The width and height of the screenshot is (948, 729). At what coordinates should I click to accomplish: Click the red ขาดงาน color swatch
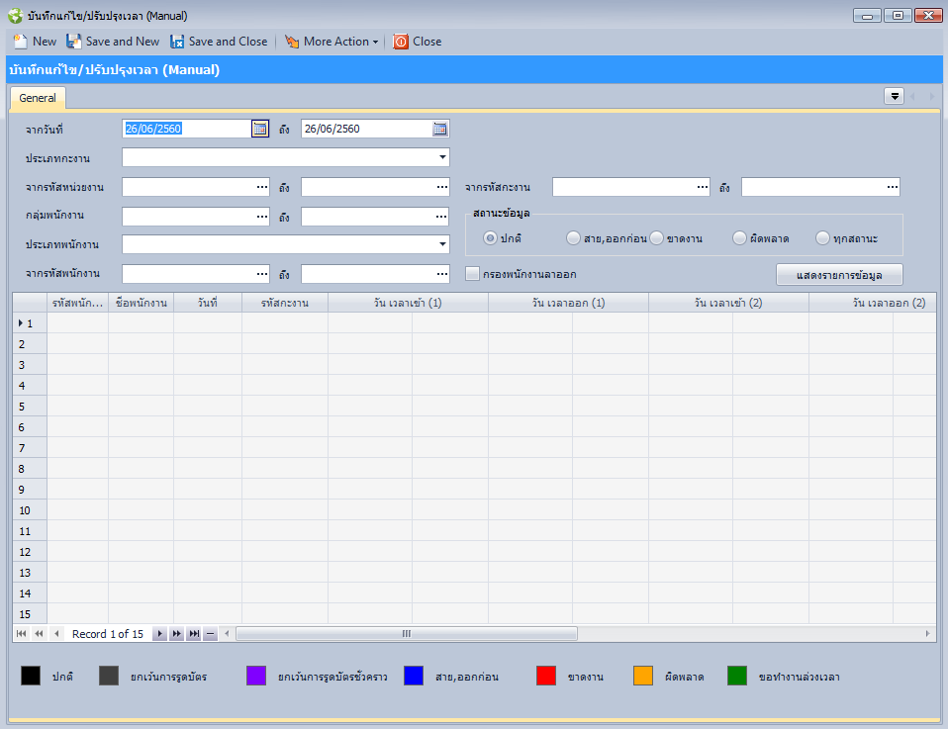[x=546, y=677]
